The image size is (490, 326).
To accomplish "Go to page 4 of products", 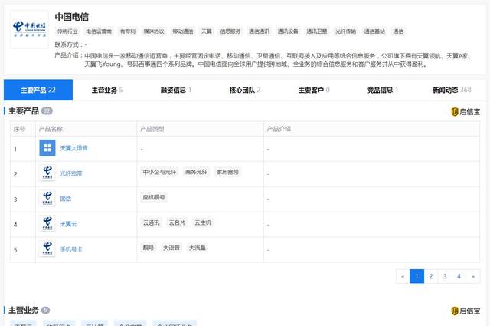I will point(459,276).
